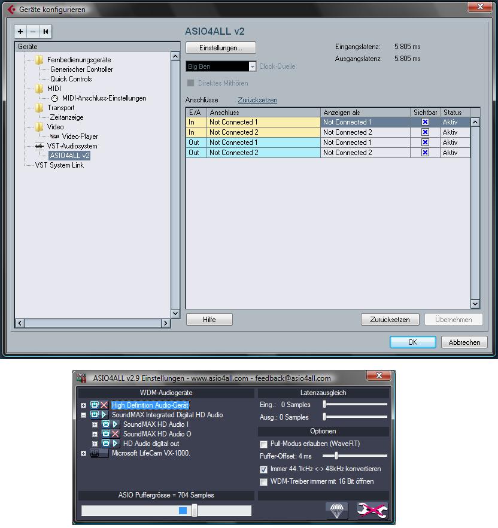Viewport: 498px width, 528px height.
Task: Expand High Definition Audio-Gerät tree node
Action: [x=83, y=405]
